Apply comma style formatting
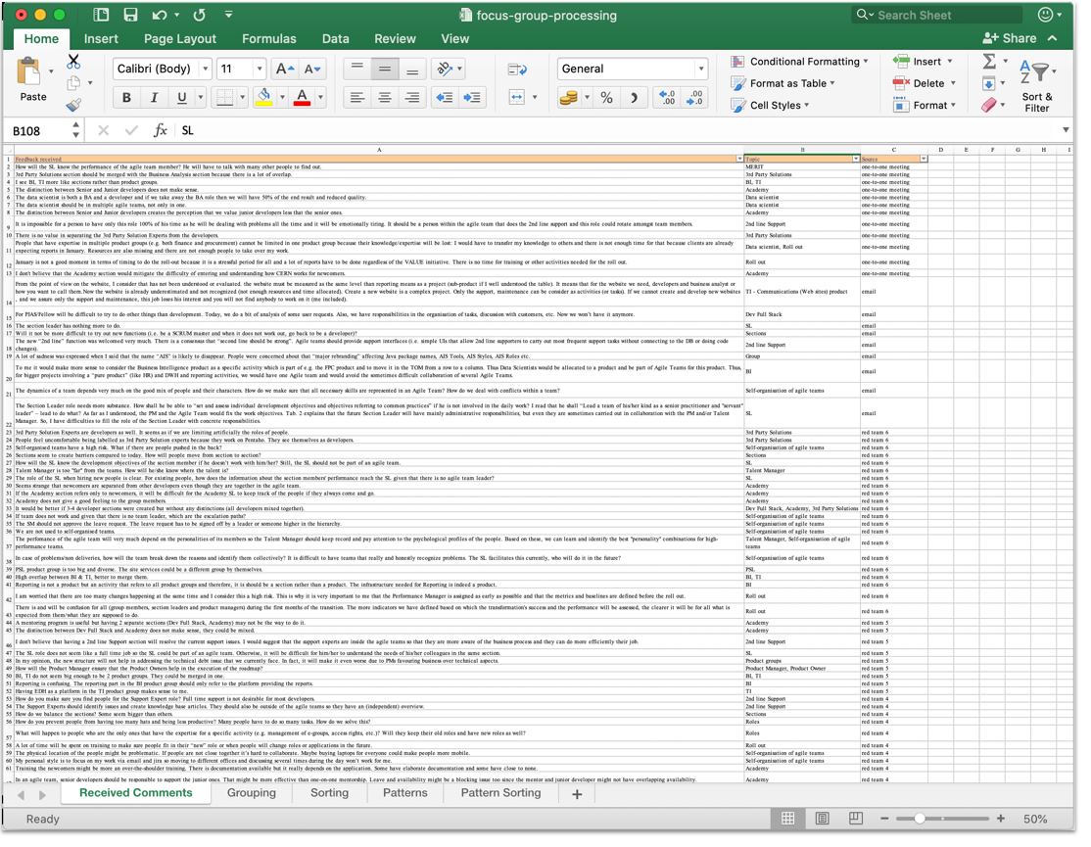1091x847 pixels. (634, 97)
